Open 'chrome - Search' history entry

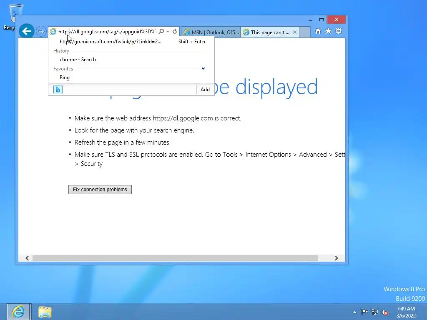[x=131, y=60]
